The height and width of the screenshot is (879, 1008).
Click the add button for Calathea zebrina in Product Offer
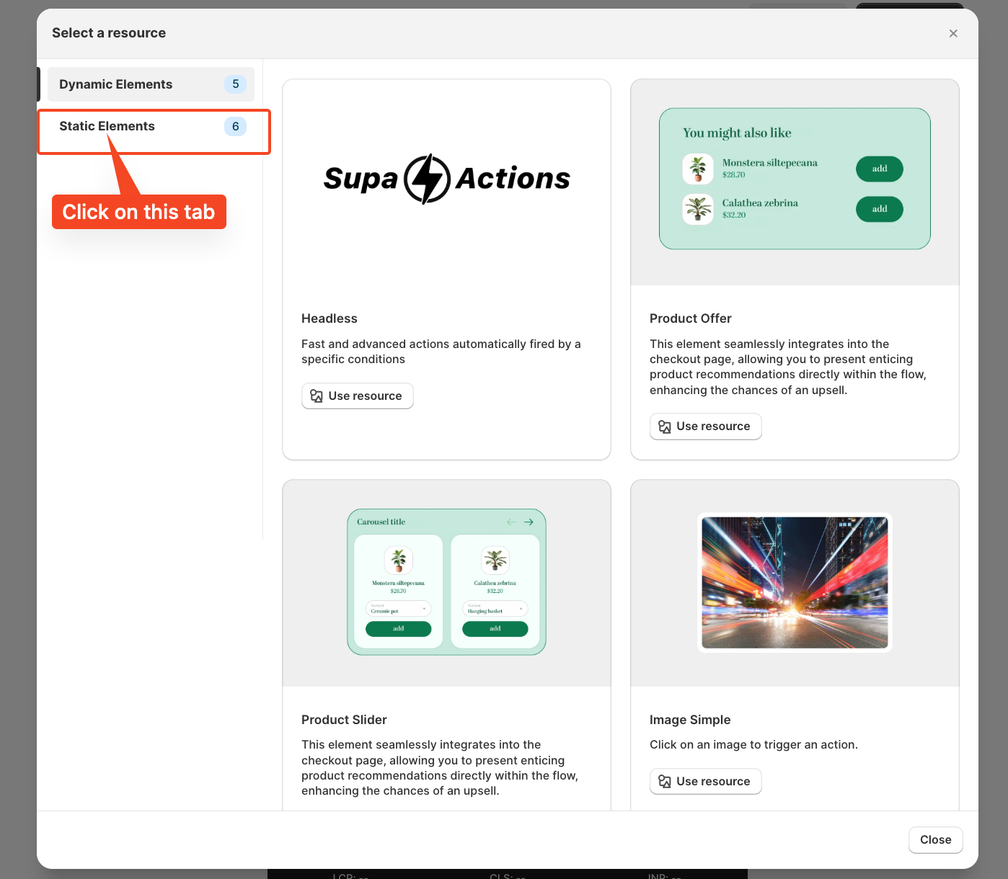point(880,209)
